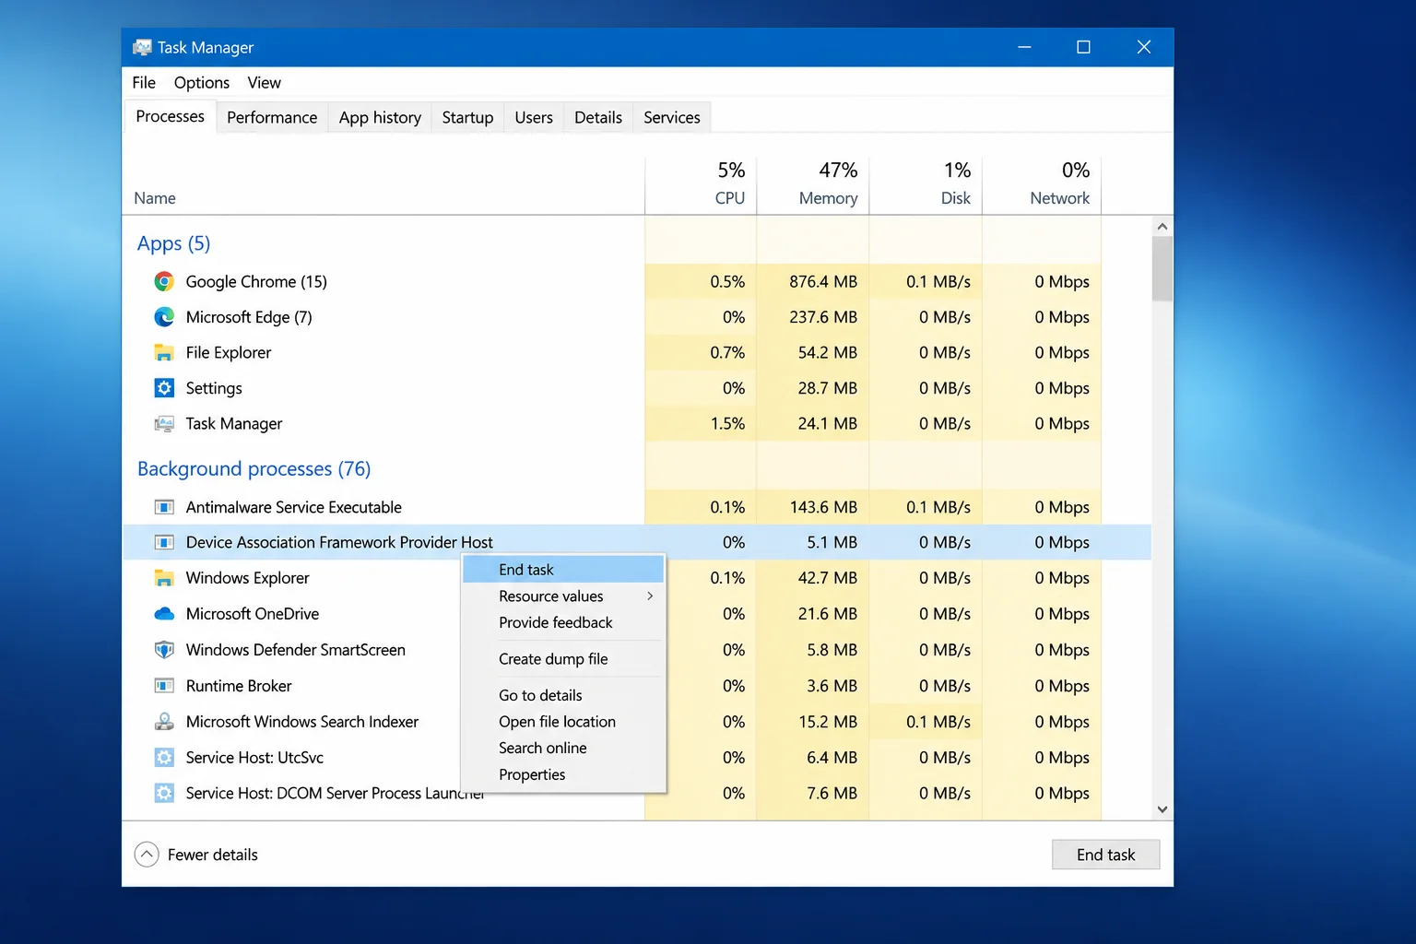Screen dimensions: 1416x944
Task: Open the Resource values submenu arrow
Action: click(x=650, y=596)
